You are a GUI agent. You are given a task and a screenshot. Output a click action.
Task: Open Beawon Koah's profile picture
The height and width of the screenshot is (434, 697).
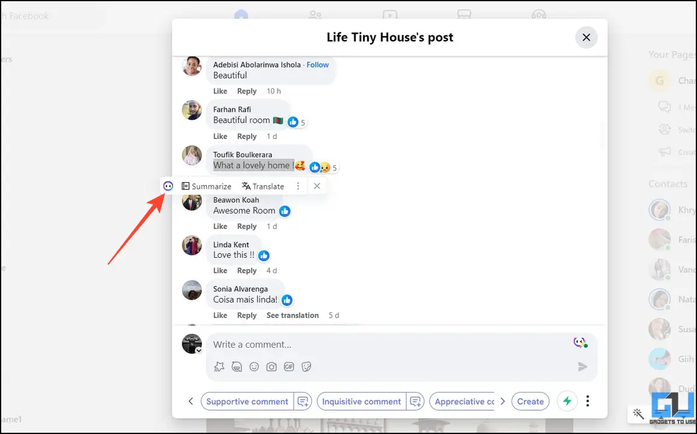(x=192, y=201)
